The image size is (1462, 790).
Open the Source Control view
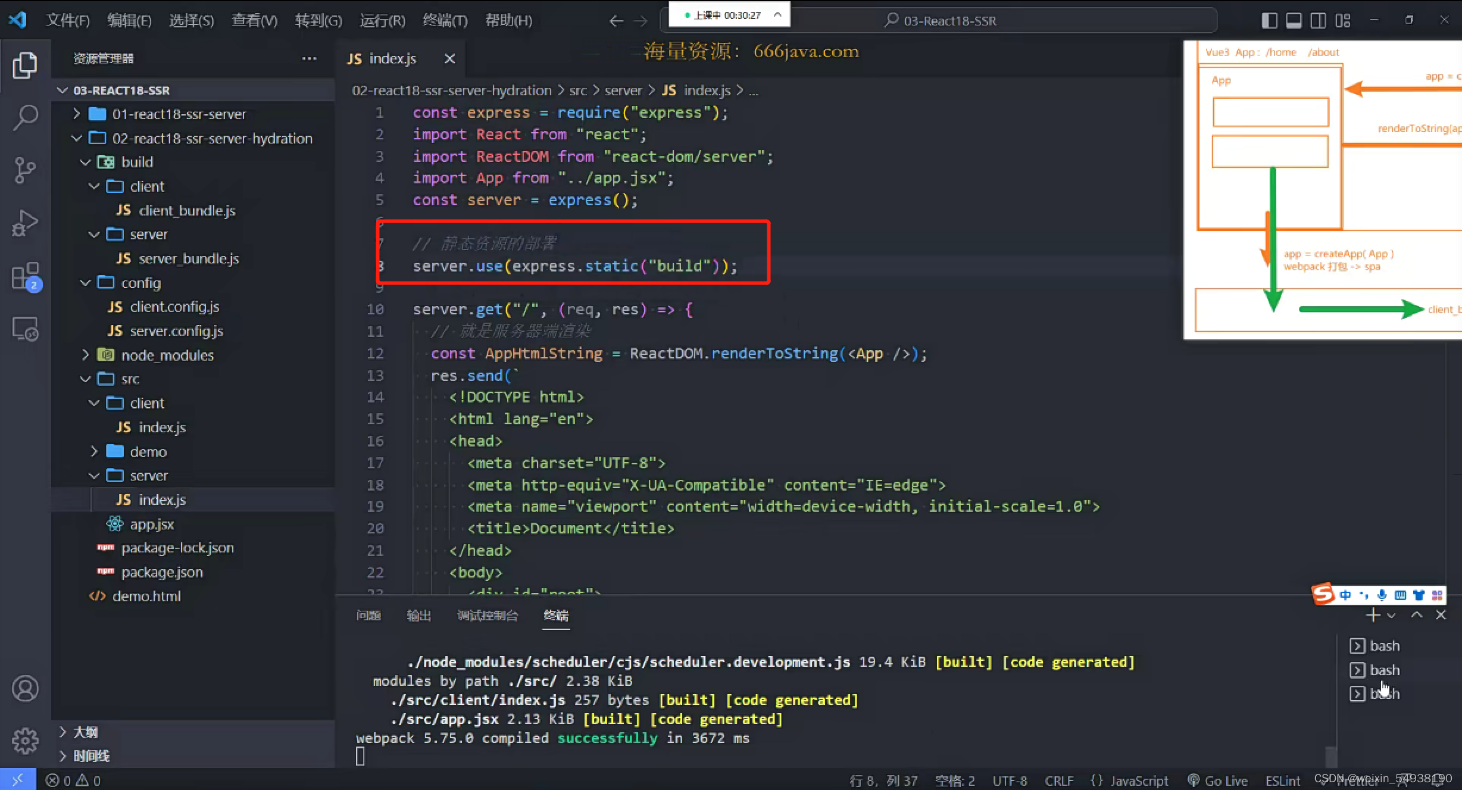pyautogui.click(x=25, y=170)
